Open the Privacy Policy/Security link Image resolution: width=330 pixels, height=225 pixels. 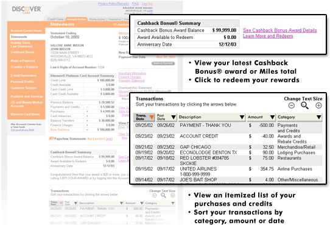pyautogui.click(x=113, y=4)
